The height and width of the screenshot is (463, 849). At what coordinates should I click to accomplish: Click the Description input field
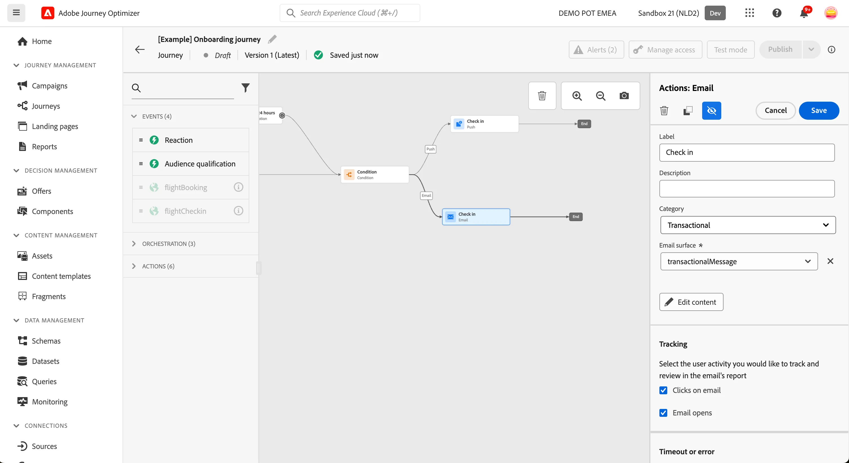coord(747,189)
